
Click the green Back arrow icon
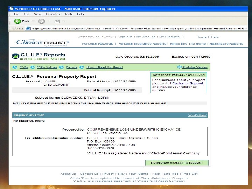point(17,21)
